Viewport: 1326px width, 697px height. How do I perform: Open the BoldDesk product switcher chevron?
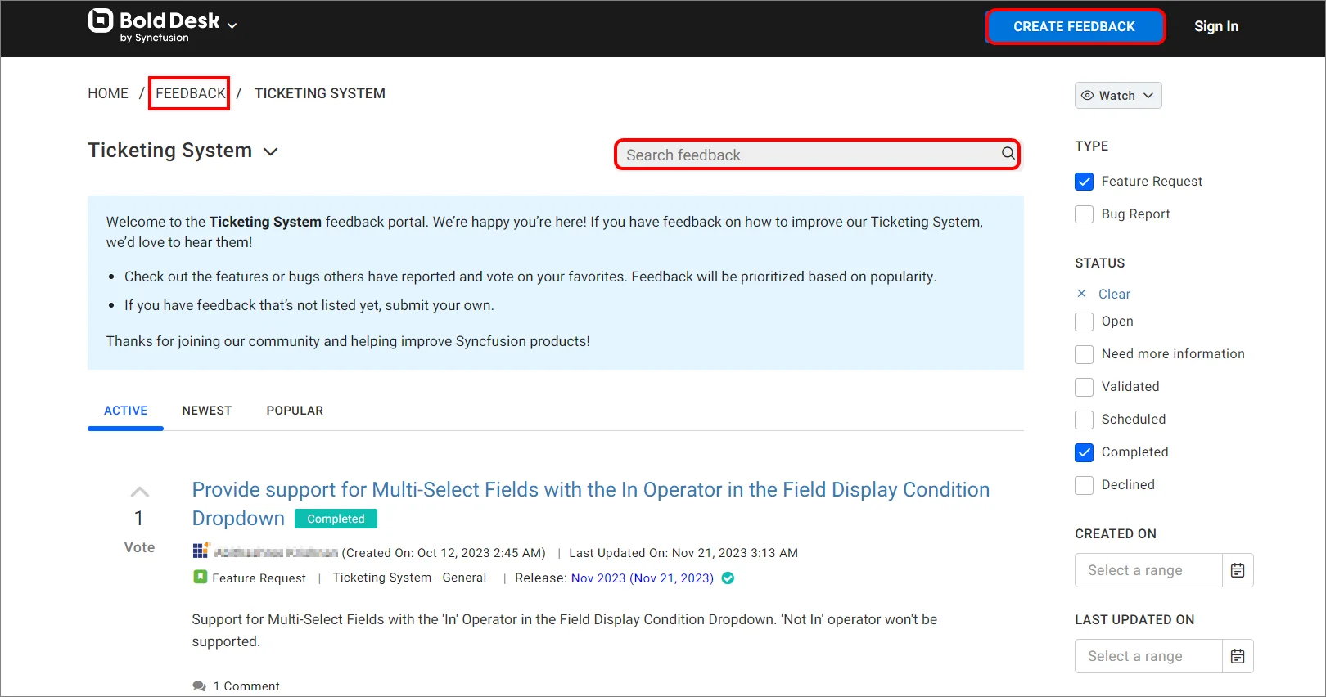tap(232, 25)
